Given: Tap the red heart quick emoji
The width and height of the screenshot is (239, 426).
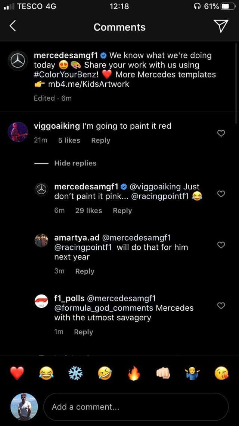Looking at the screenshot, I should (17, 373).
